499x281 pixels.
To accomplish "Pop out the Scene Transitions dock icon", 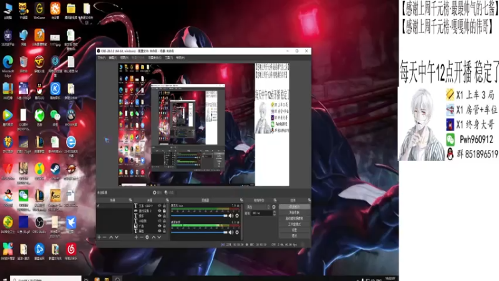I will point(274,200).
